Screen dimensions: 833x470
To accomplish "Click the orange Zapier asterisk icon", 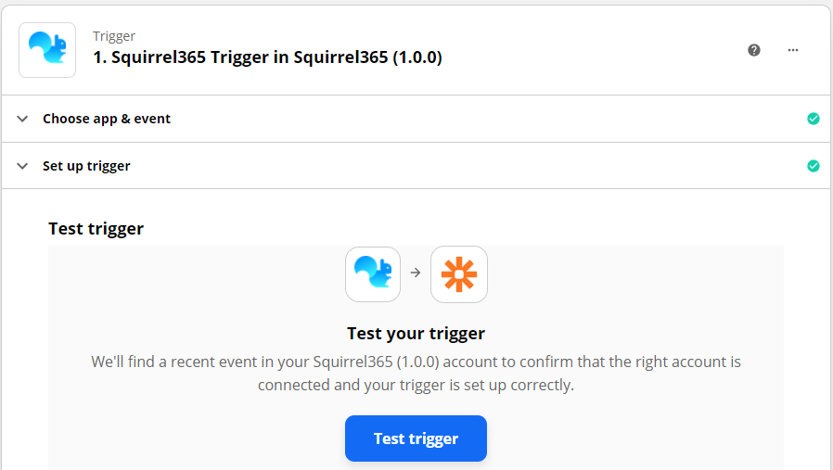I will pos(459,274).
